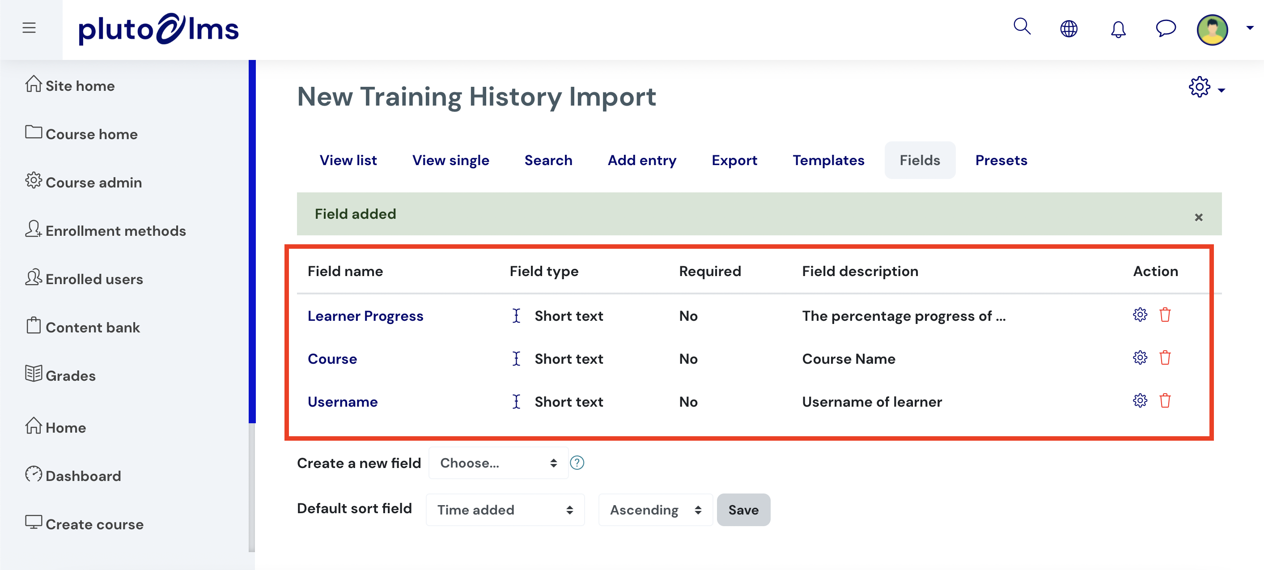
Task: Click the Course admin gear icon
Action: pyautogui.click(x=34, y=180)
